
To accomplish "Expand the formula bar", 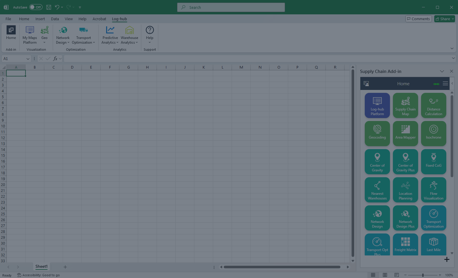I will 453,59.
